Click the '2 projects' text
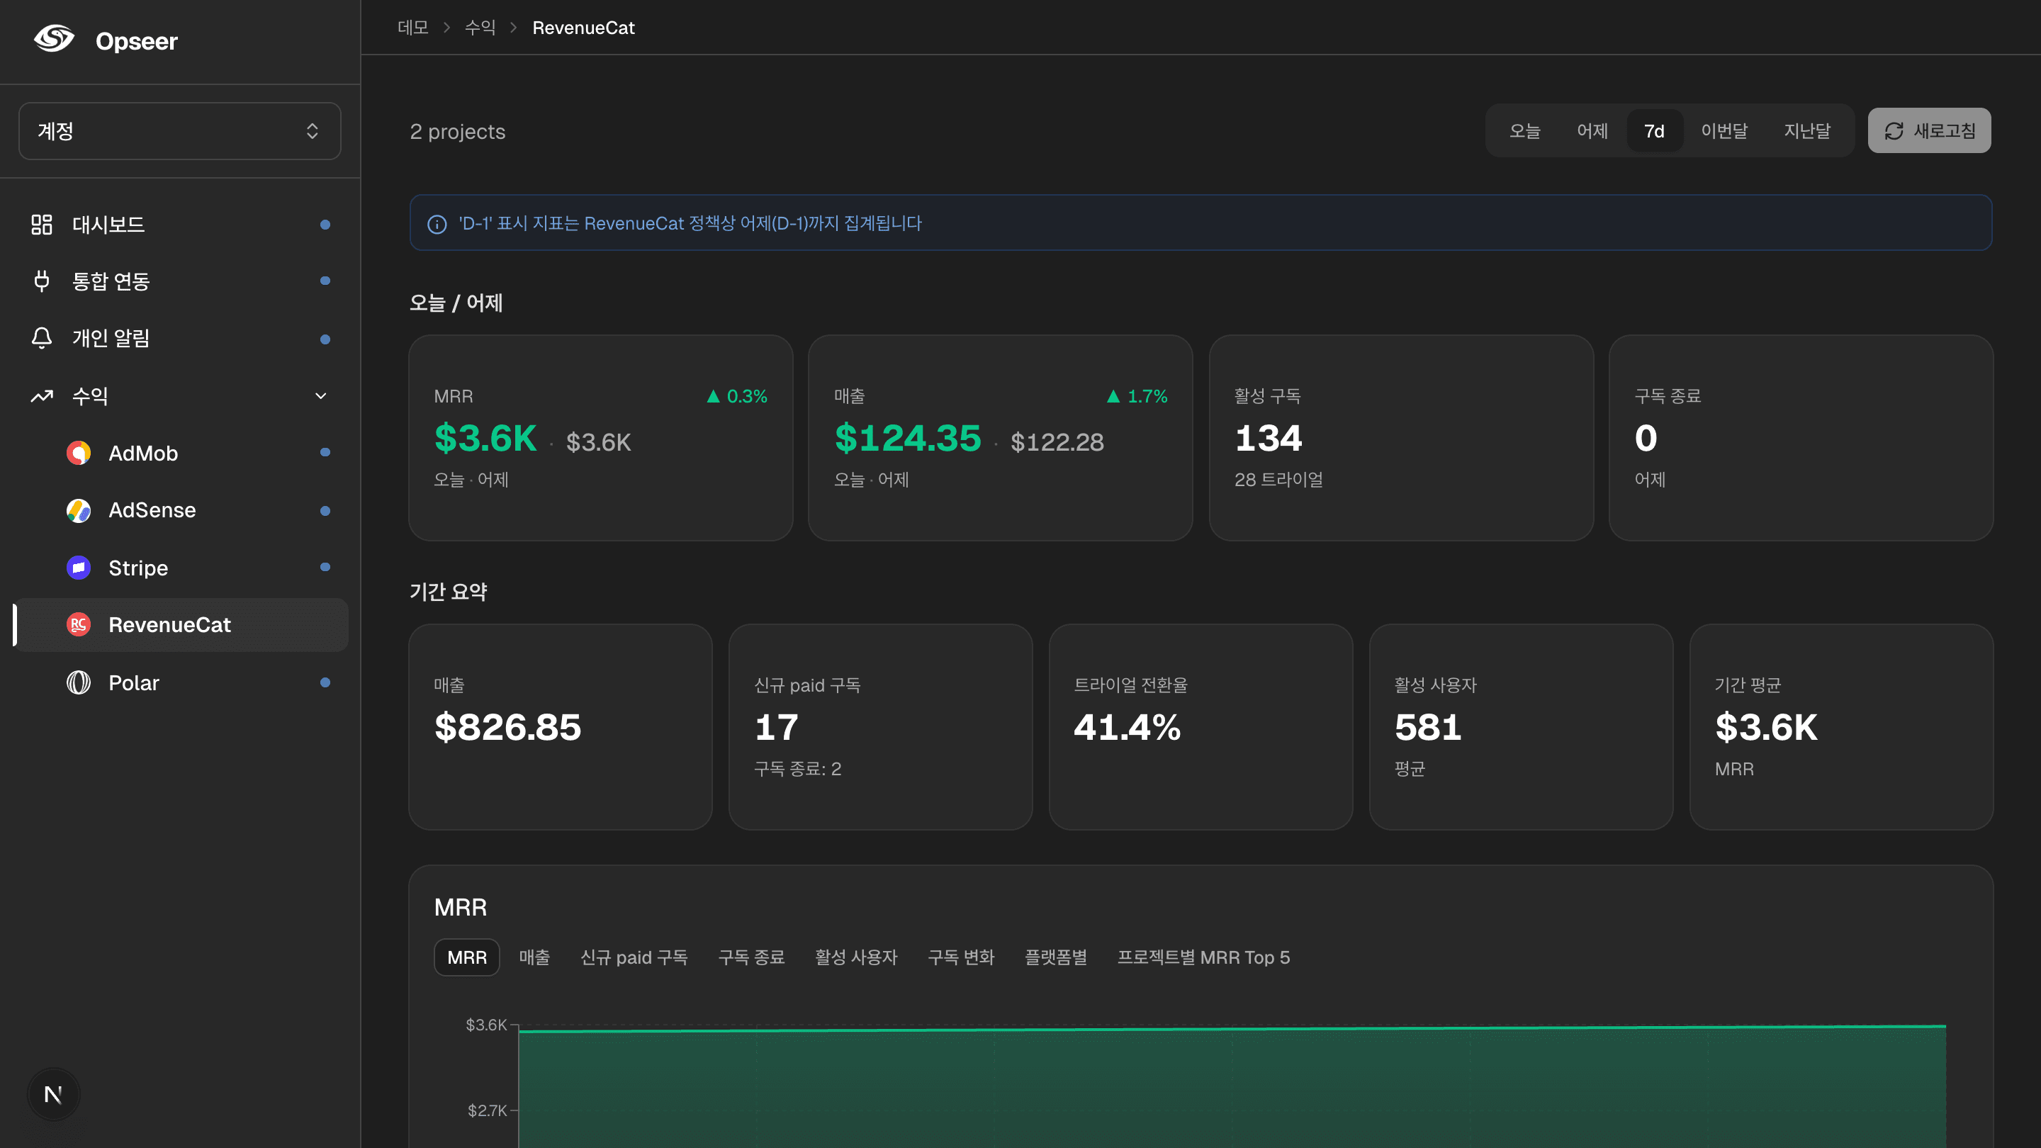Image resolution: width=2041 pixels, height=1148 pixels. (457, 132)
